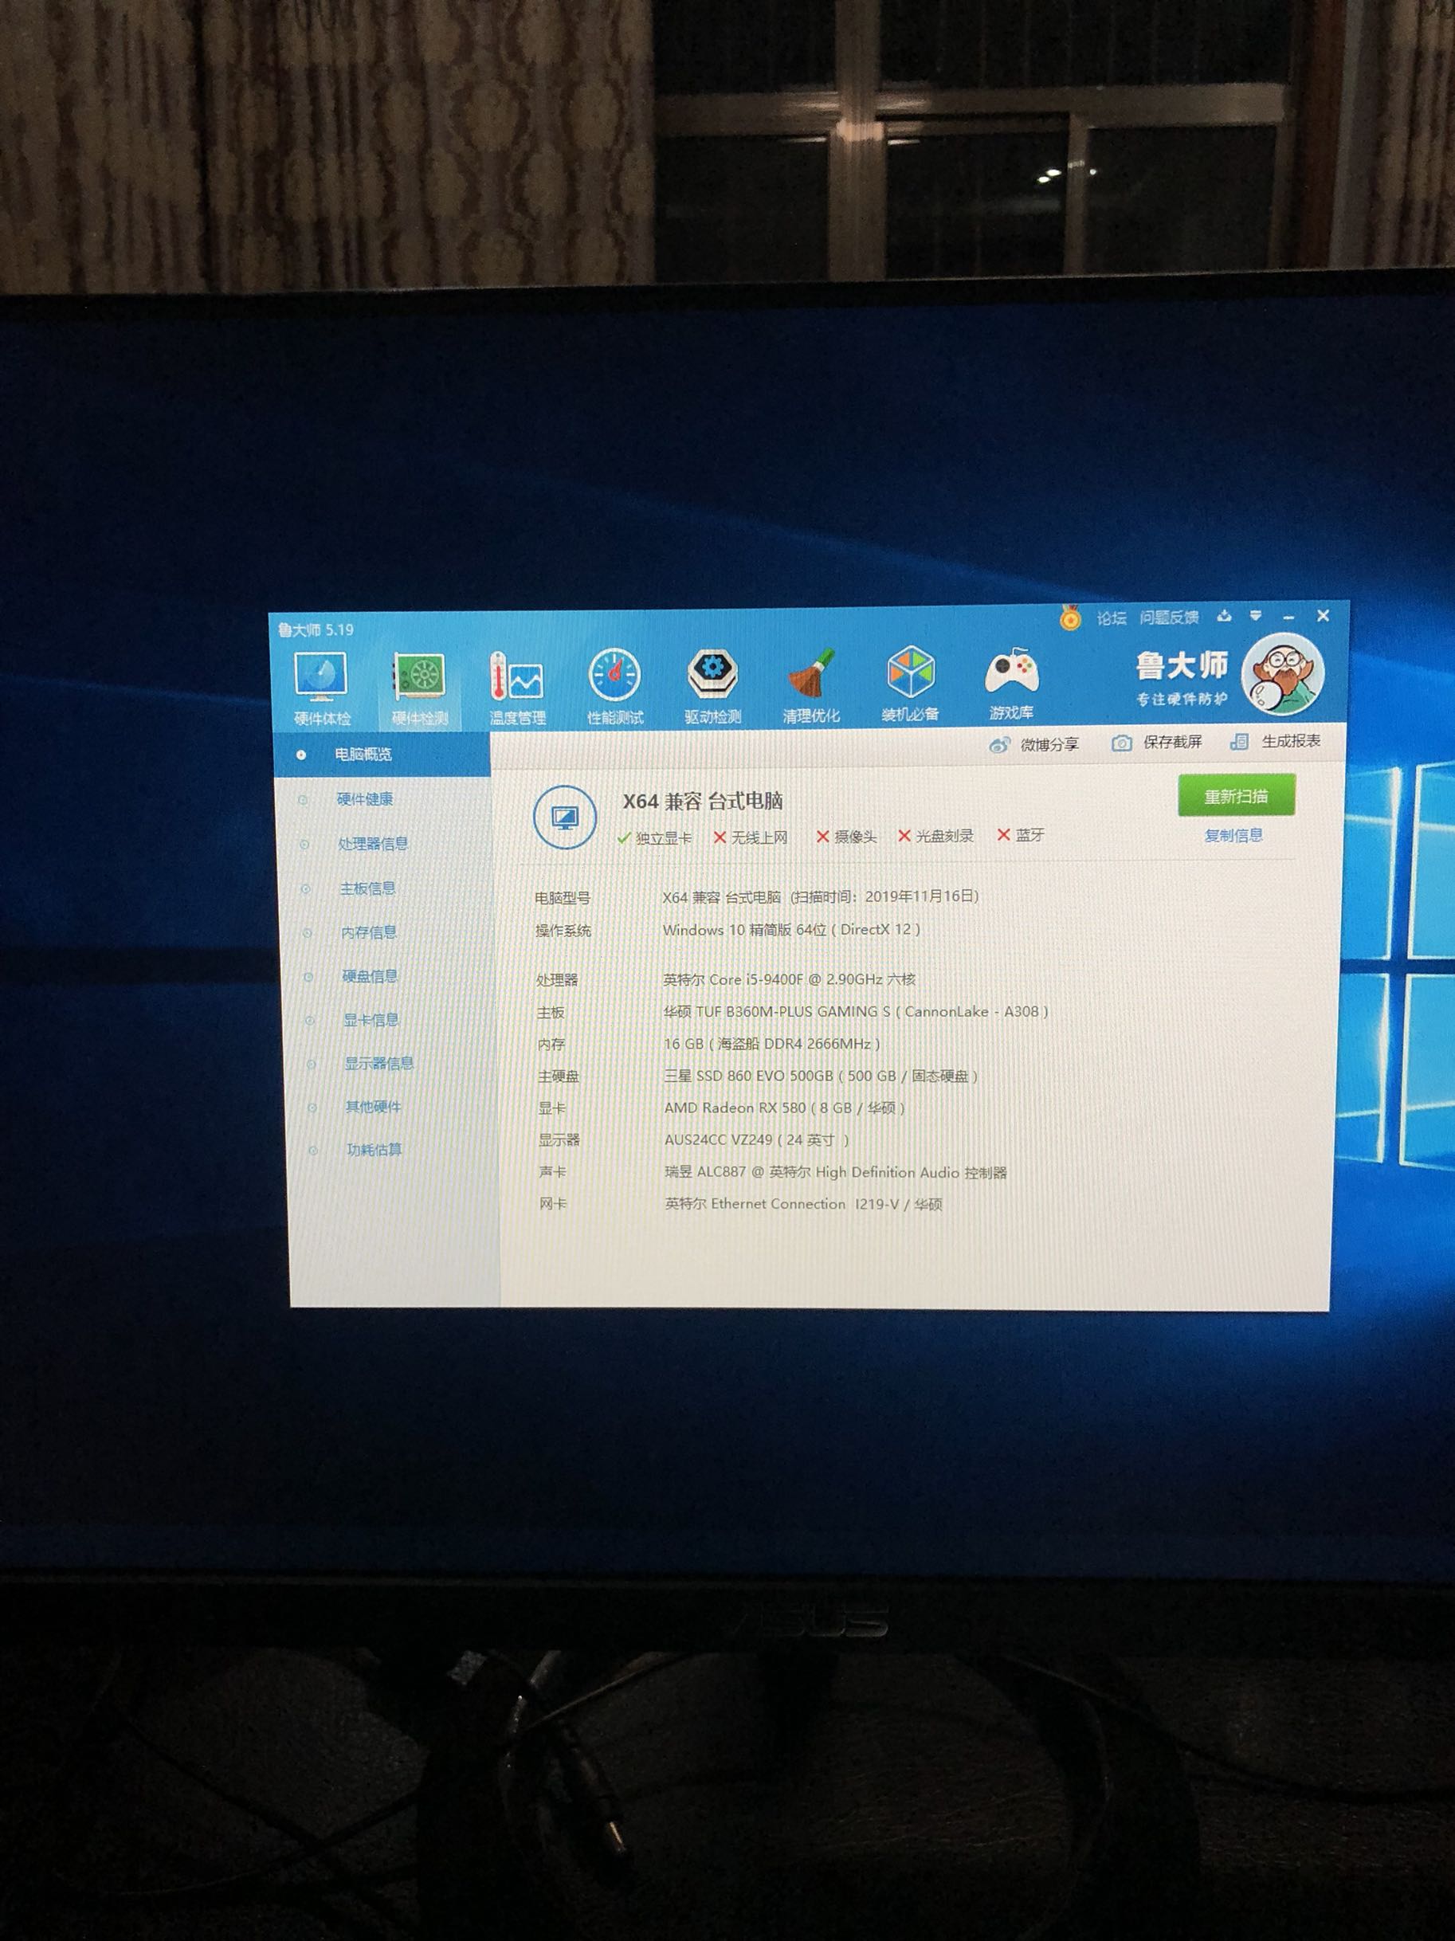
Task: Click the AMD Radeon RX 580 text
Action: 735,1108
